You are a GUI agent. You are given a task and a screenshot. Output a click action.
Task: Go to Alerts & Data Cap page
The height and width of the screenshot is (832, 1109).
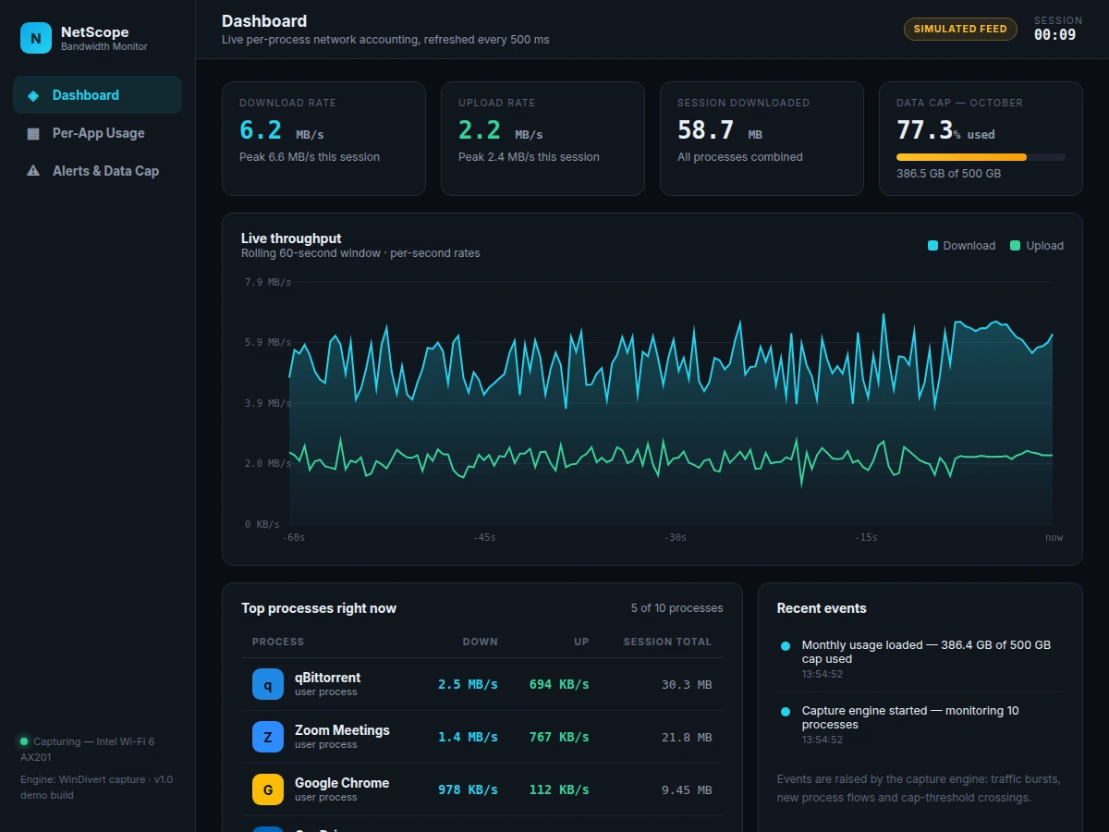click(97, 171)
